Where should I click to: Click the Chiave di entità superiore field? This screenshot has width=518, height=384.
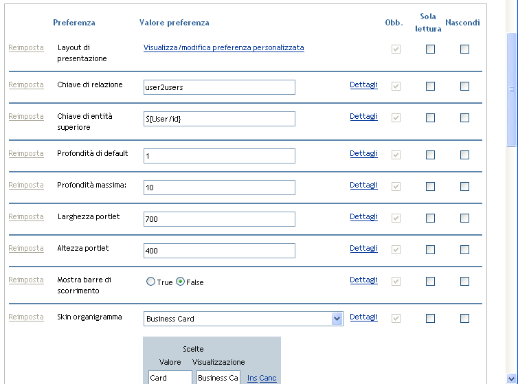coord(219,119)
